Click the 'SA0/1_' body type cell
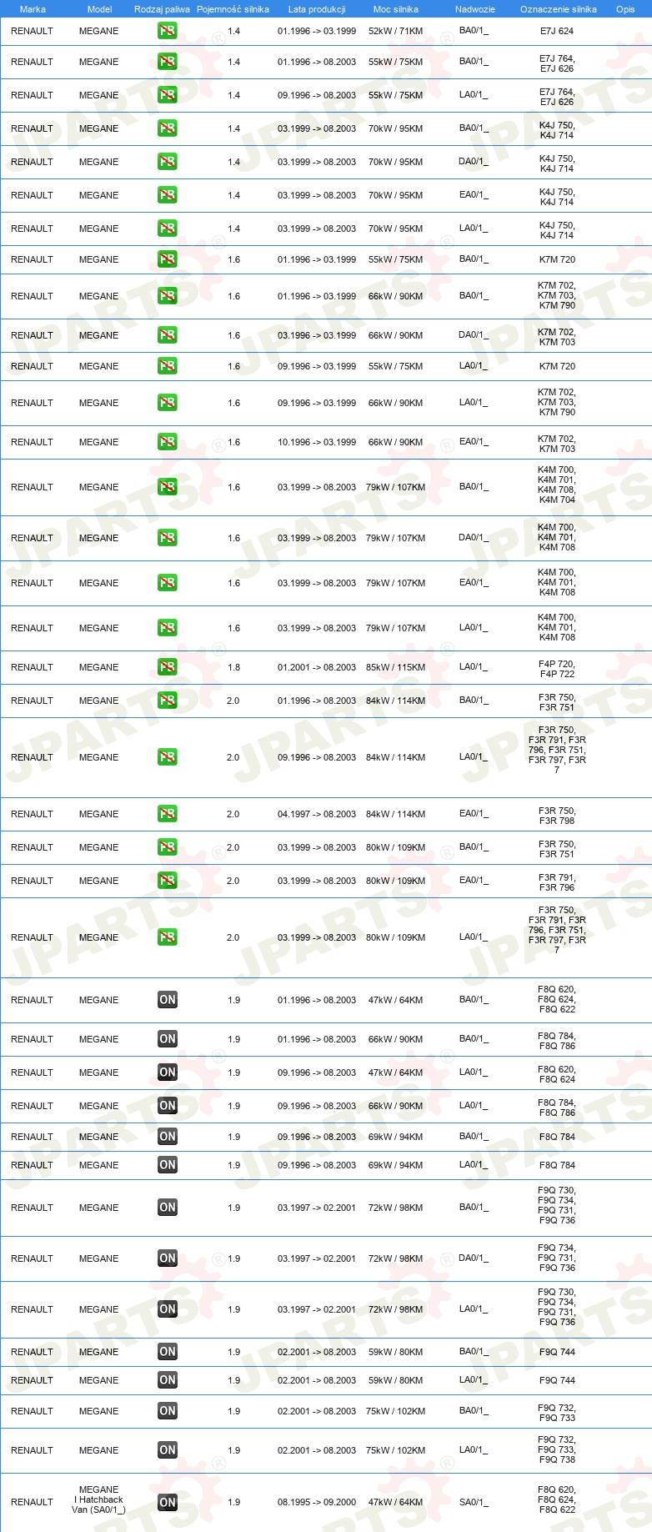 pyautogui.click(x=474, y=1502)
